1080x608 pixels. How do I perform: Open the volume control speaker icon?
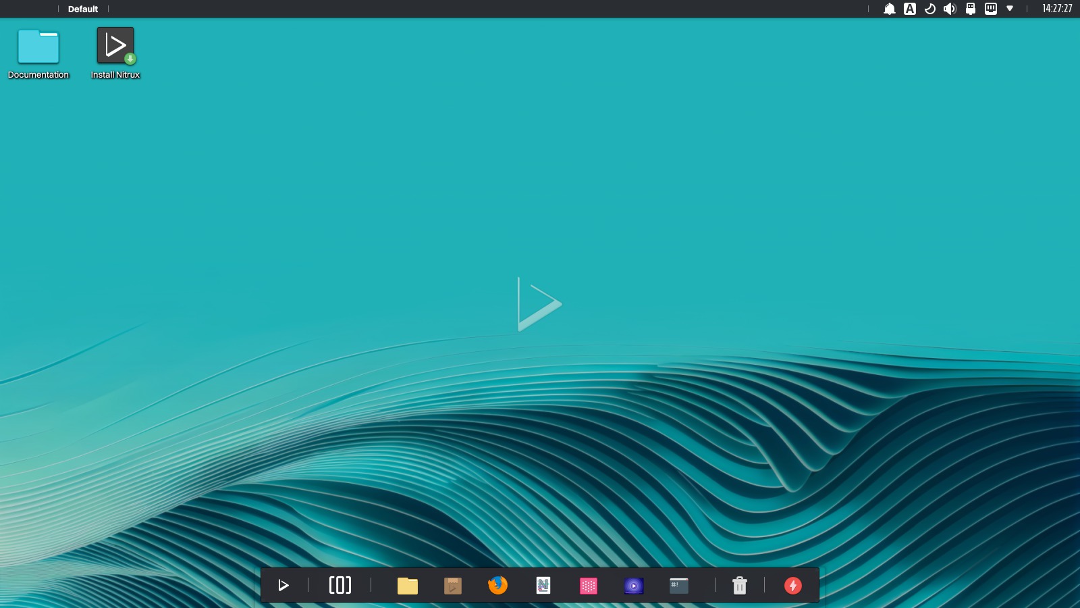click(950, 9)
